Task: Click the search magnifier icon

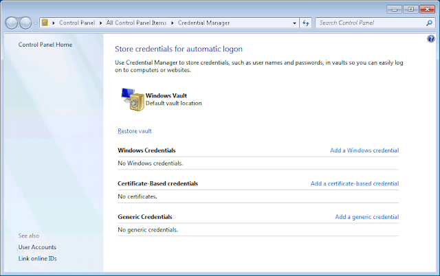Action: click(429, 23)
